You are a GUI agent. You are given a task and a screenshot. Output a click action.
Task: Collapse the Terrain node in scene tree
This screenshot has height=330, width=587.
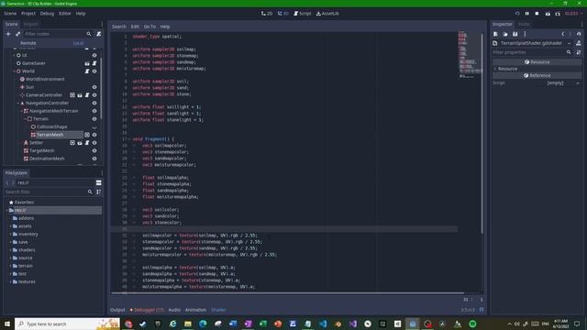point(25,119)
